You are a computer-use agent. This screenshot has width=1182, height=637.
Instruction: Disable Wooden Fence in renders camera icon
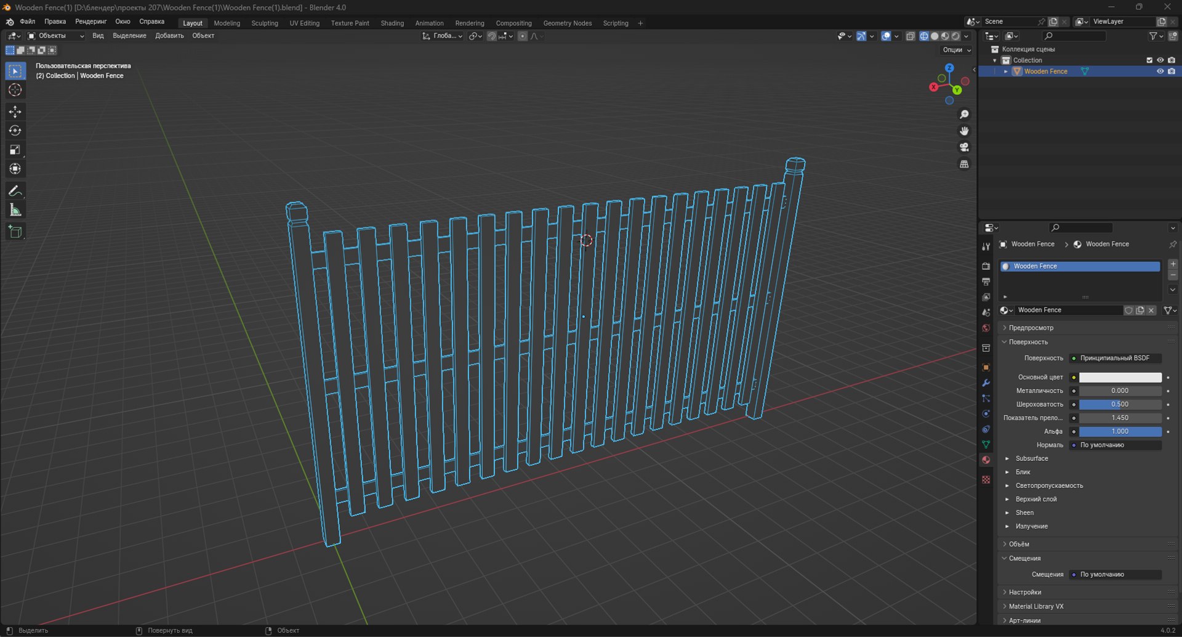(x=1171, y=71)
